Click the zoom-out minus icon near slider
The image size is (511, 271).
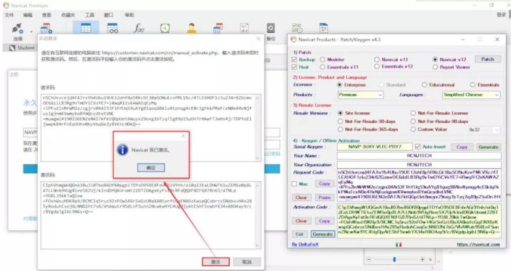(369, 259)
